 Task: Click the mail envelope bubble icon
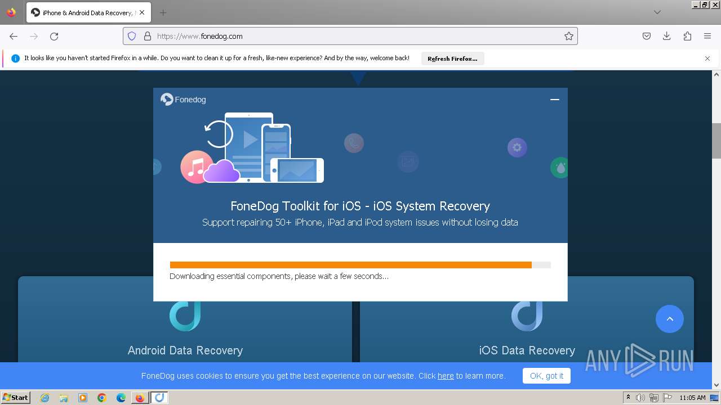click(x=407, y=161)
